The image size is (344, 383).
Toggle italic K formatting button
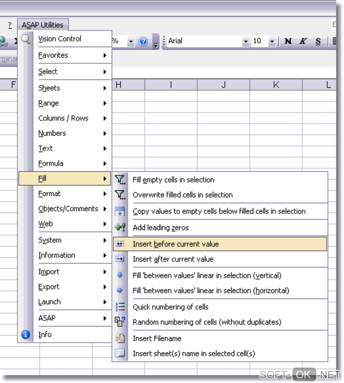coord(303,41)
